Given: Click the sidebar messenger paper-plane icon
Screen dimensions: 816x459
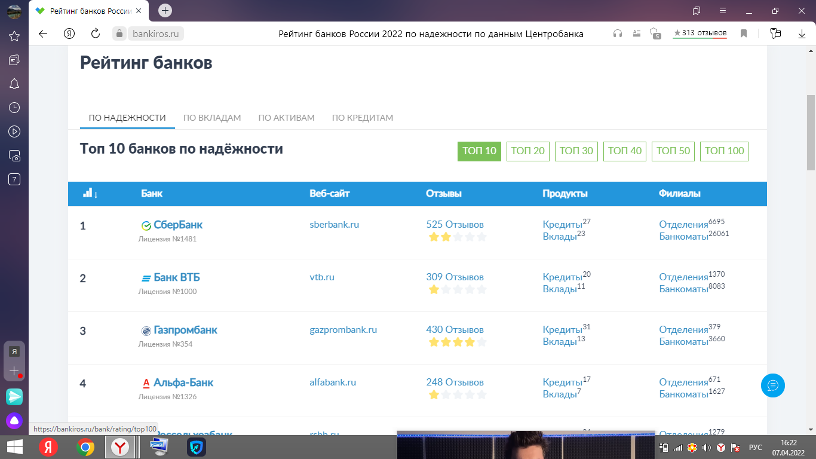Looking at the screenshot, I should tap(14, 396).
